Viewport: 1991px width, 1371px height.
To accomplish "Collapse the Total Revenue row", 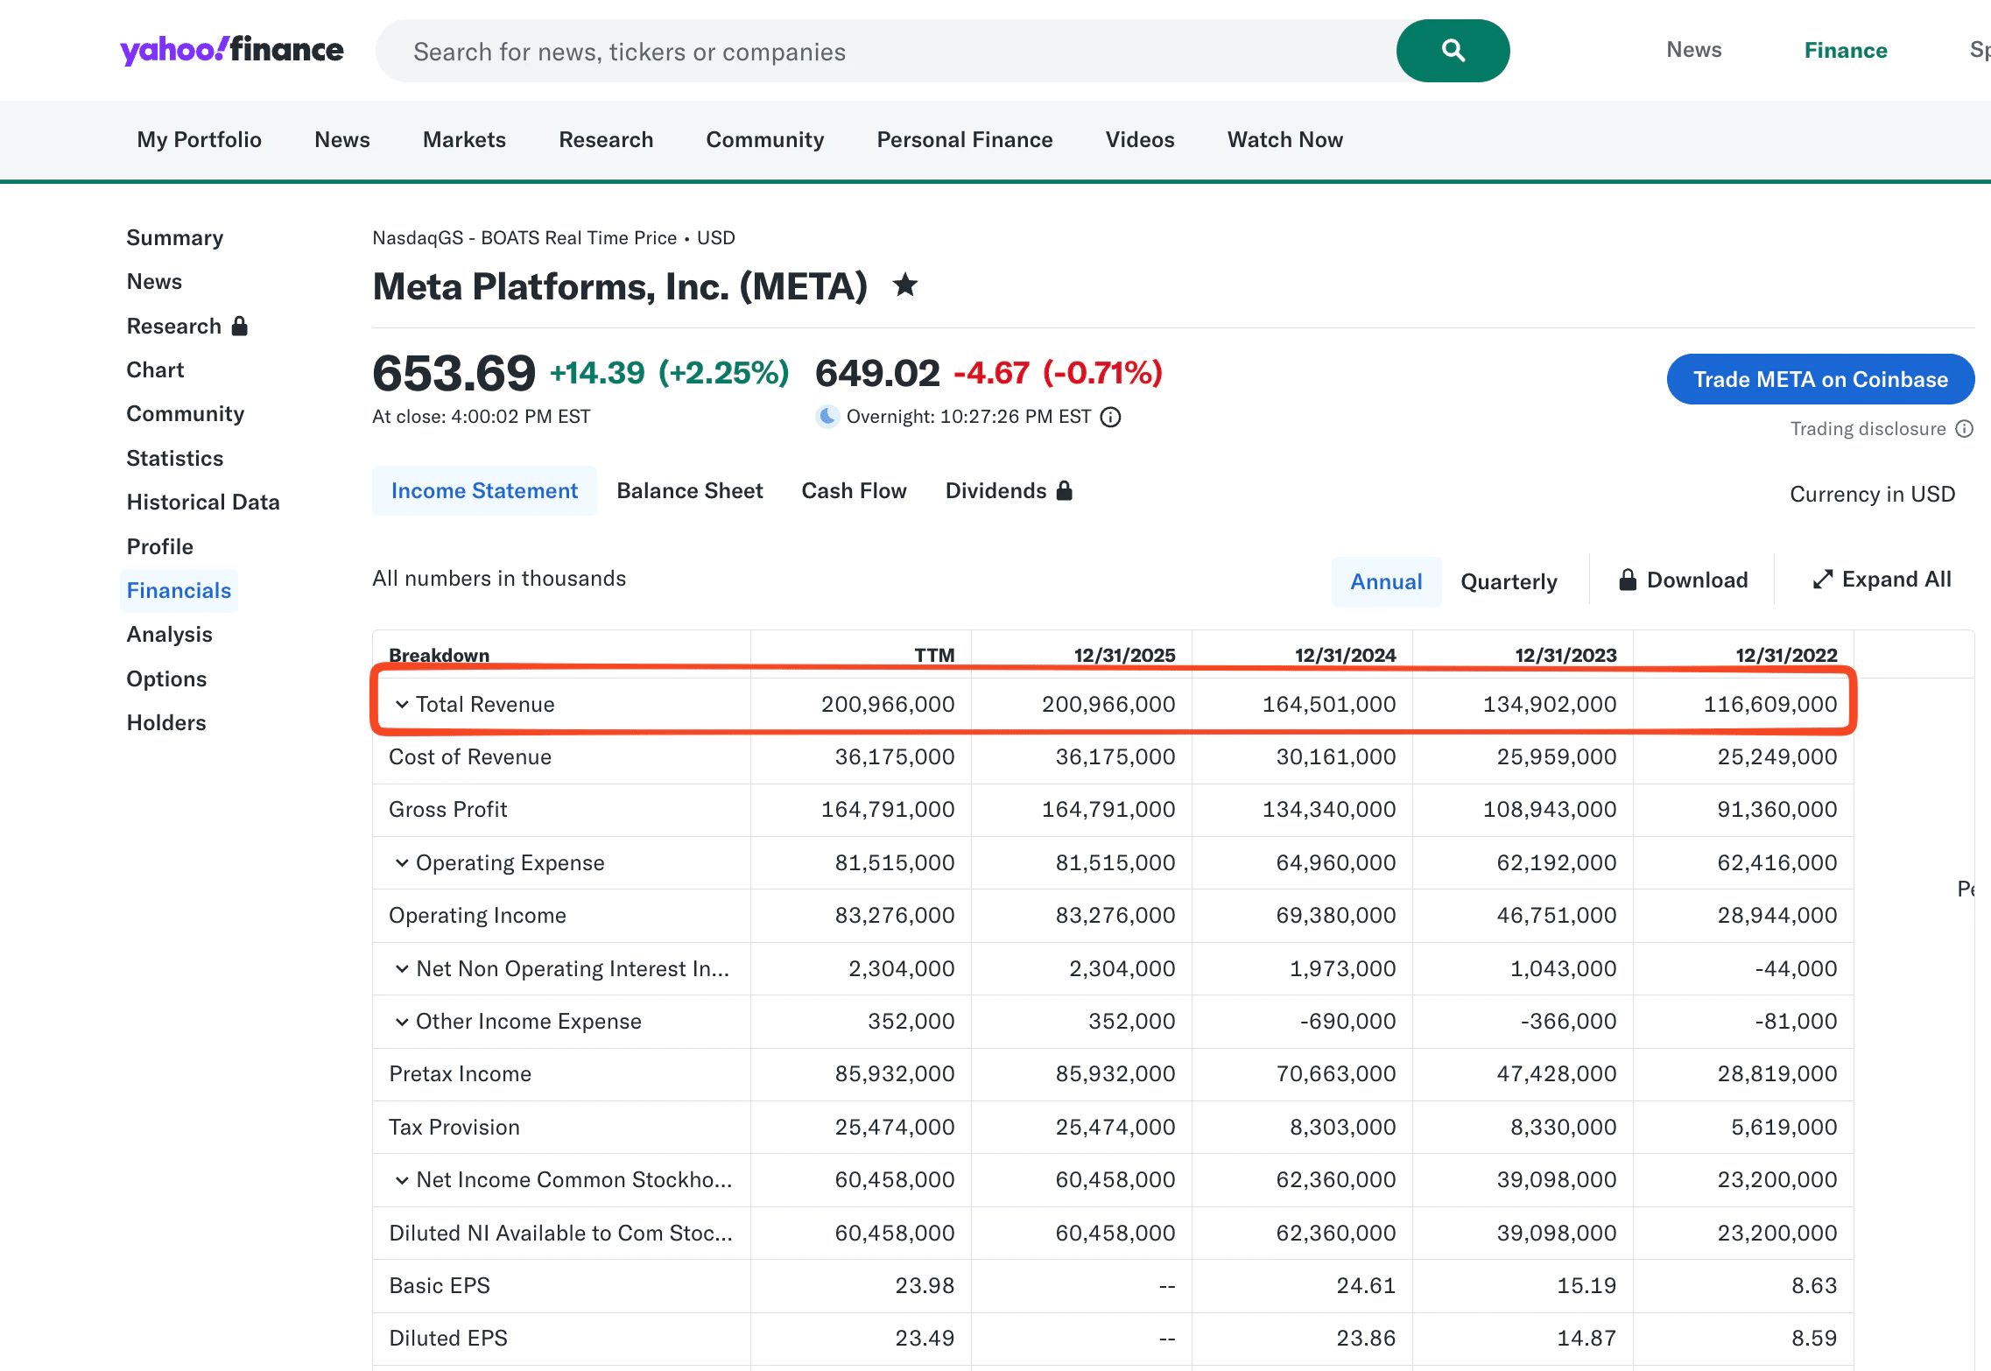I will pyautogui.click(x=403, y=704).
